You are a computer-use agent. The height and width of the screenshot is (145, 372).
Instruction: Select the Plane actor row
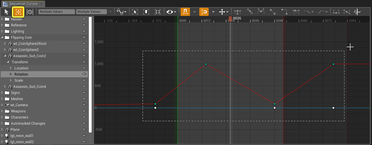click(x=44, y=129)
